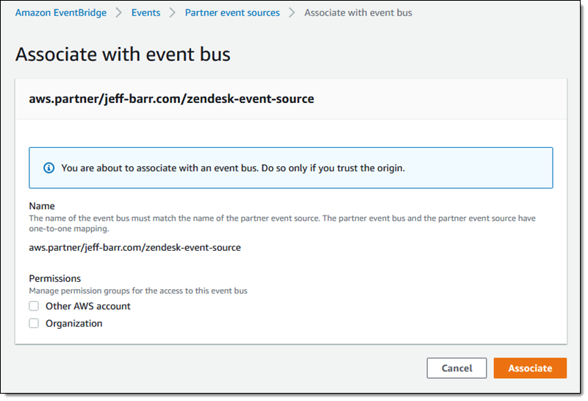Click the Permissions section label
The height and width of the screenshot is (401, 588).
[55, 278]
